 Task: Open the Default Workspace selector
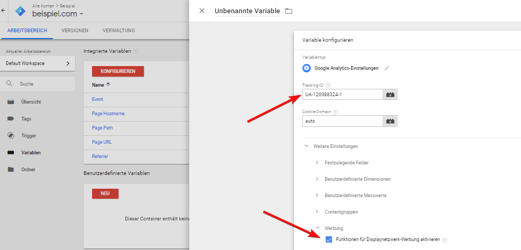tap(38, 63)
